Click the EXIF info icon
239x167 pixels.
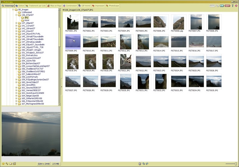click(222, 6)
